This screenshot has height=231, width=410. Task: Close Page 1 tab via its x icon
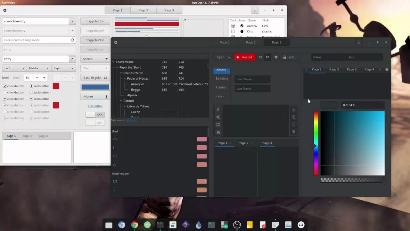pyautogui.click(x=230, y=143)
